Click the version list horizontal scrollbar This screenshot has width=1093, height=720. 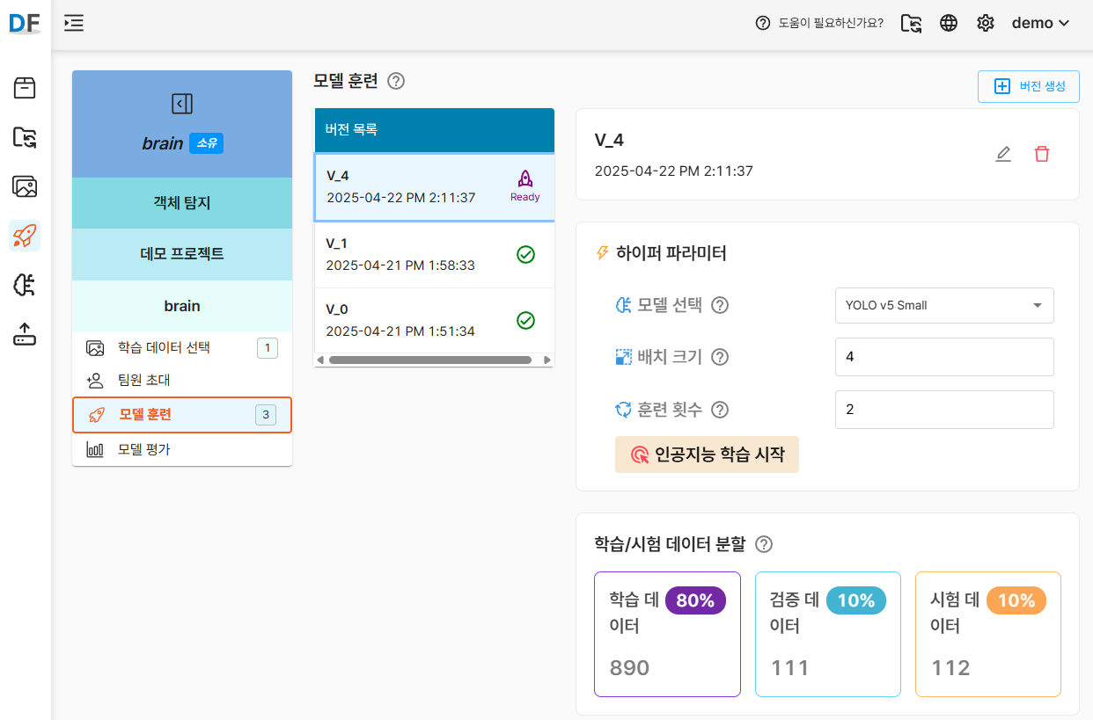click(x=430, y=360)
